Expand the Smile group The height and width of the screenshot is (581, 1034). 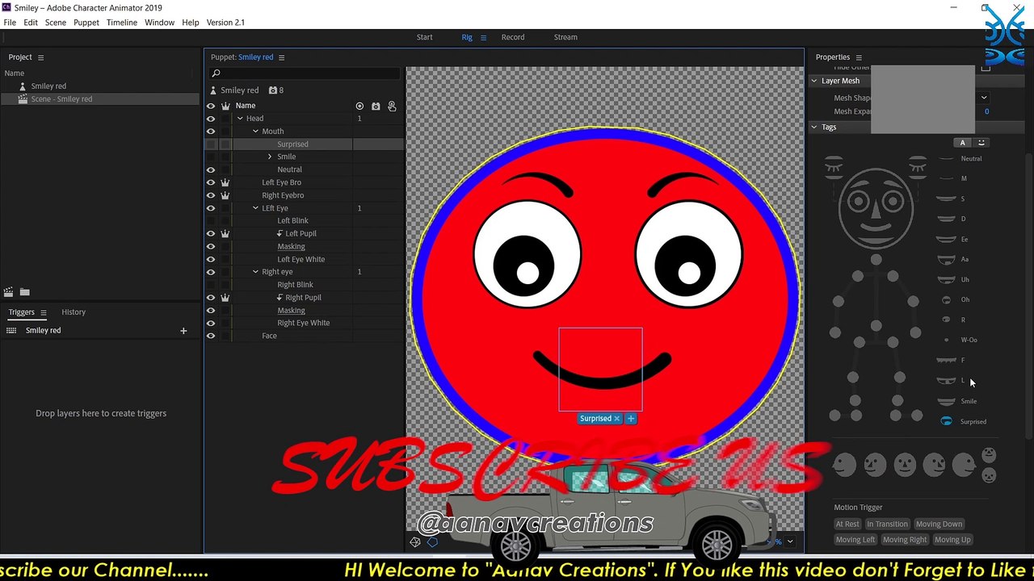pos(270,157)
